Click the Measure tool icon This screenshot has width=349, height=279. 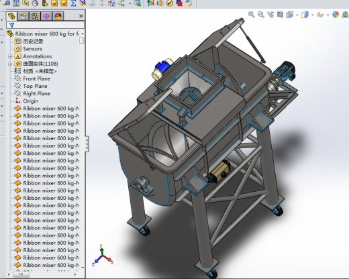[7, 3]
